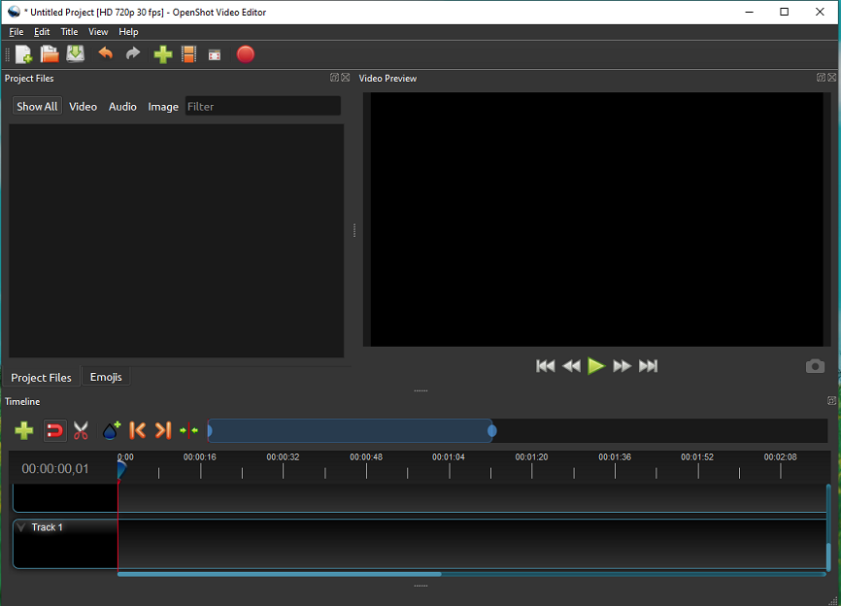The height and width of the screenshot is (606, 841).
Task: Click the grey redo arrow icon
Action: click(x=132, y=53)
